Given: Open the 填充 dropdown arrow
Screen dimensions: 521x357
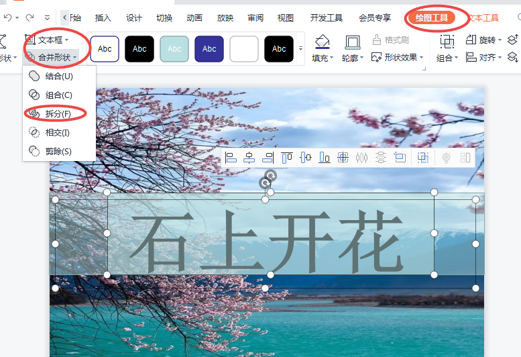Looking at the screenshot, I should point(331,58).
